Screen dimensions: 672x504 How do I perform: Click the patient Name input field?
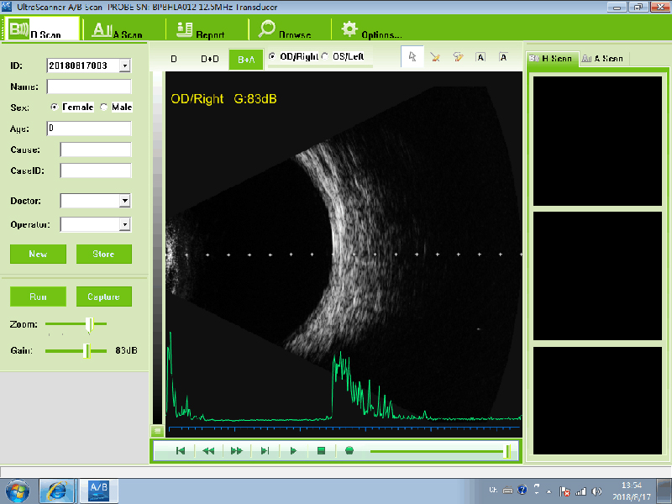(89, 87)
